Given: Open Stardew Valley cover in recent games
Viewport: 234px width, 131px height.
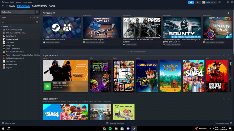Looking at the screenshot, I should click(x=170, y=76).
